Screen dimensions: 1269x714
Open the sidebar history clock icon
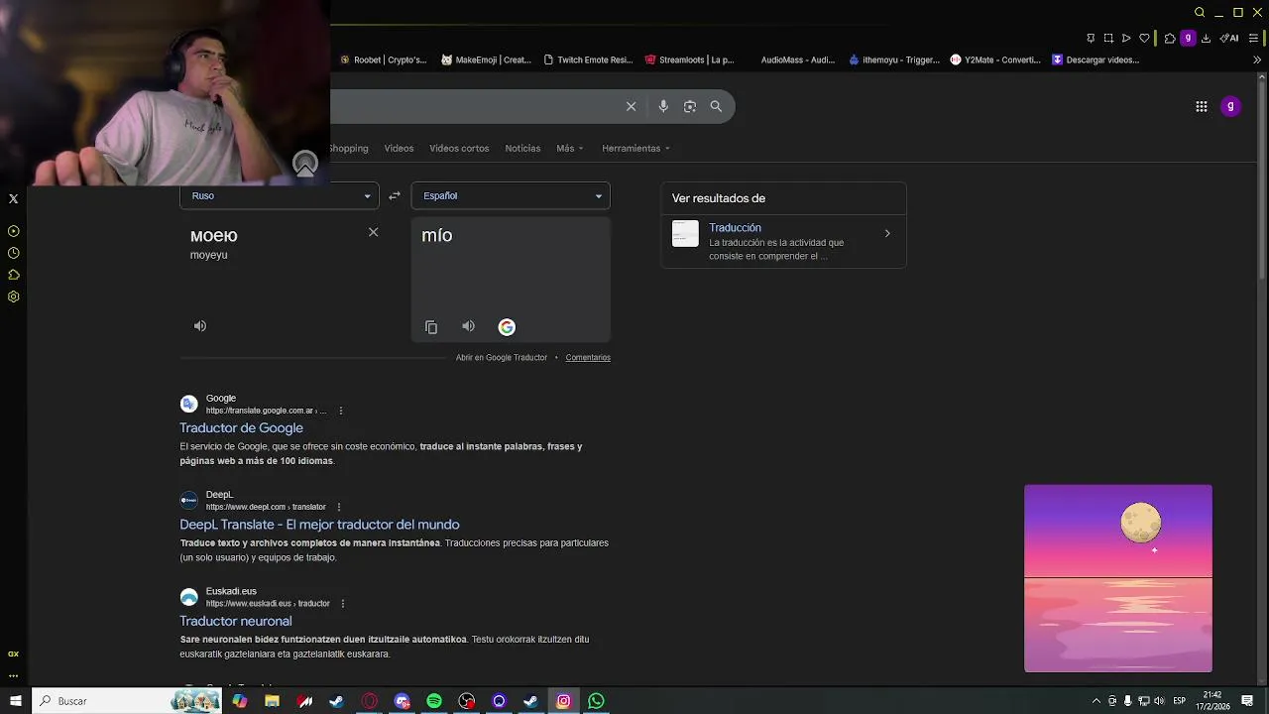click(13, 253)
